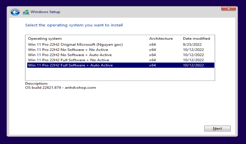Click the 9/25/2022 date cell
The image size is (246, 144).
point(192,45)
